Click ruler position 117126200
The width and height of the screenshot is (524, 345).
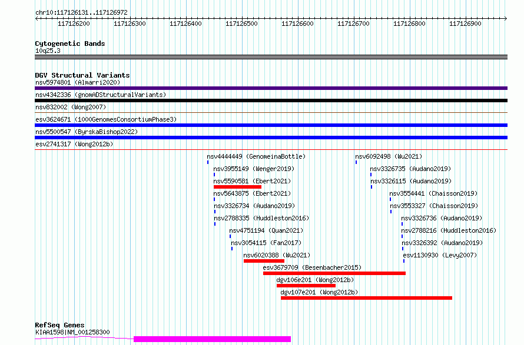click(74, 24)
